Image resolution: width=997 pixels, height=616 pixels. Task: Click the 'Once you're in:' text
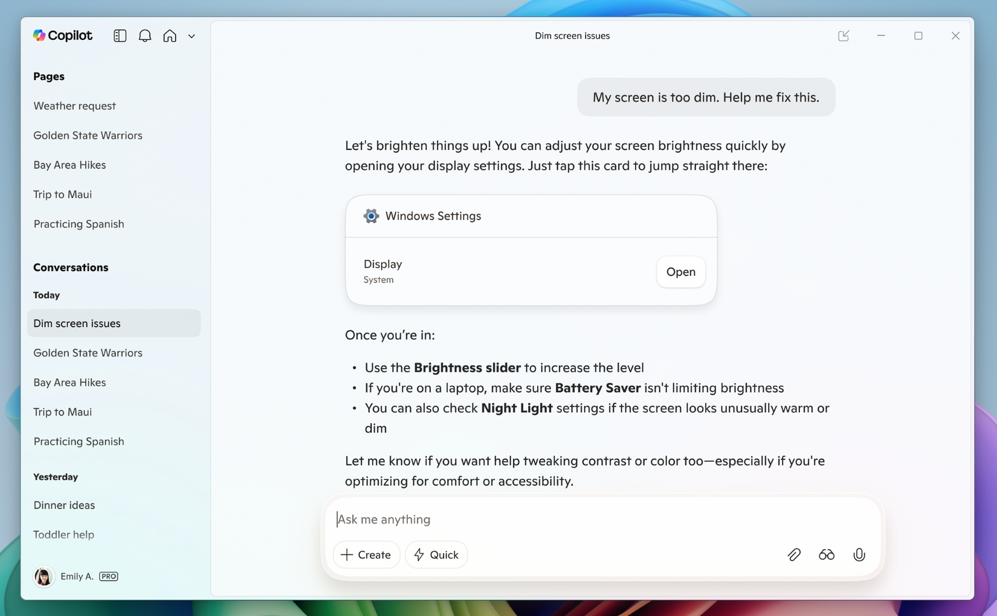click(390, 335)
